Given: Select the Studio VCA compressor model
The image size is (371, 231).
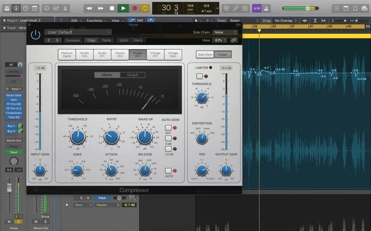Looking at the screenshot, I should [85, 55].
